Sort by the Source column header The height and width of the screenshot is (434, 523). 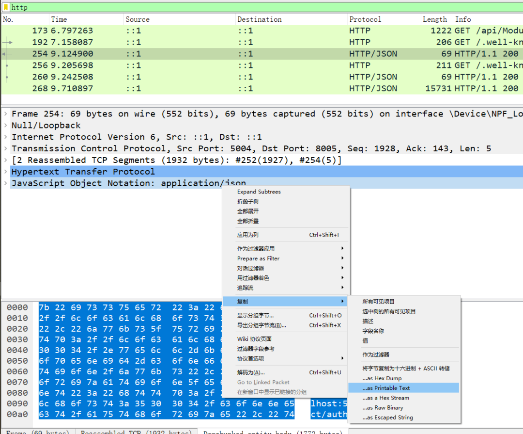pos(180,19)
